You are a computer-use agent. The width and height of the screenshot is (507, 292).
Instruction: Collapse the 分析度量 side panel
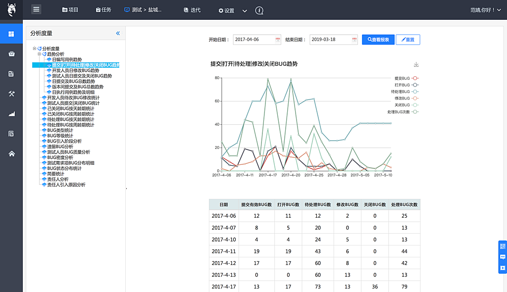(118, 33)
